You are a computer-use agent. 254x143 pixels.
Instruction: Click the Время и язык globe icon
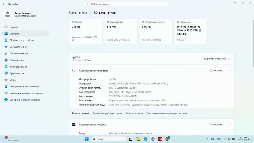coord(6,73)
